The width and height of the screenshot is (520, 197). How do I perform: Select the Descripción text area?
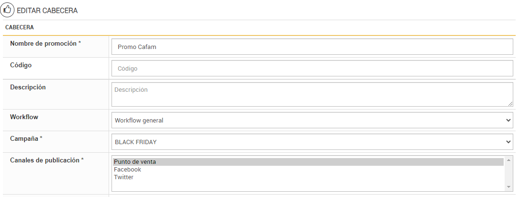[312, 94]
